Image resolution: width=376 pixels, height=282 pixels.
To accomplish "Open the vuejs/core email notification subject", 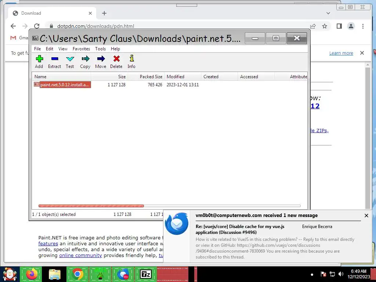I will pos(240,229).
